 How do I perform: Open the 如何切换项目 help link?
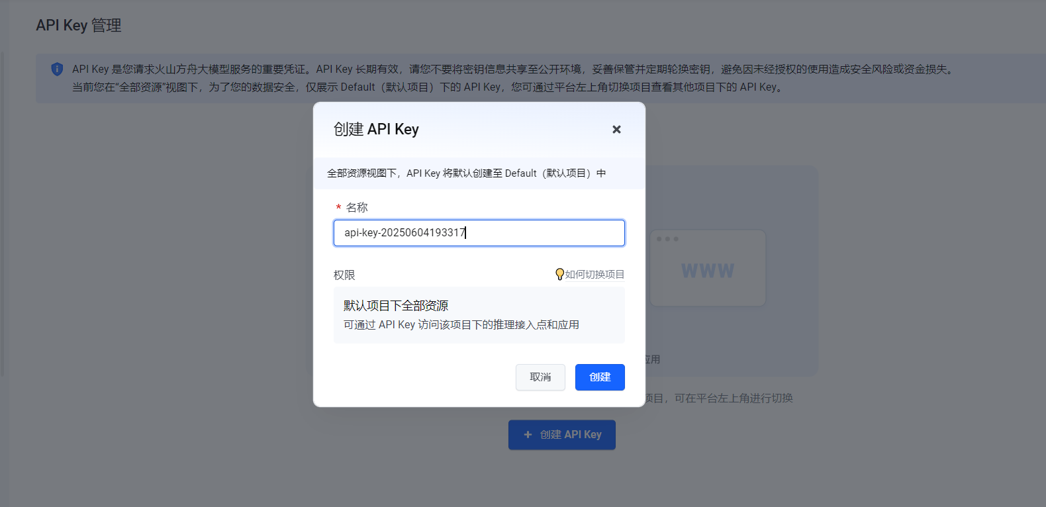[x=594, y=274]
